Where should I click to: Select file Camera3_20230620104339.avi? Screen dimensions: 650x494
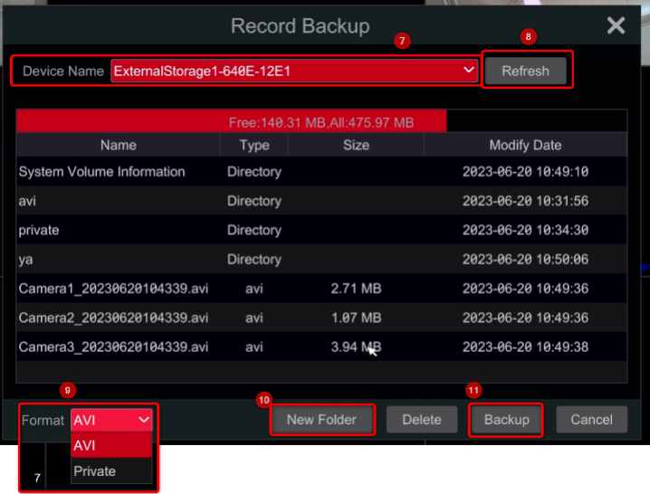coord(113,347)
